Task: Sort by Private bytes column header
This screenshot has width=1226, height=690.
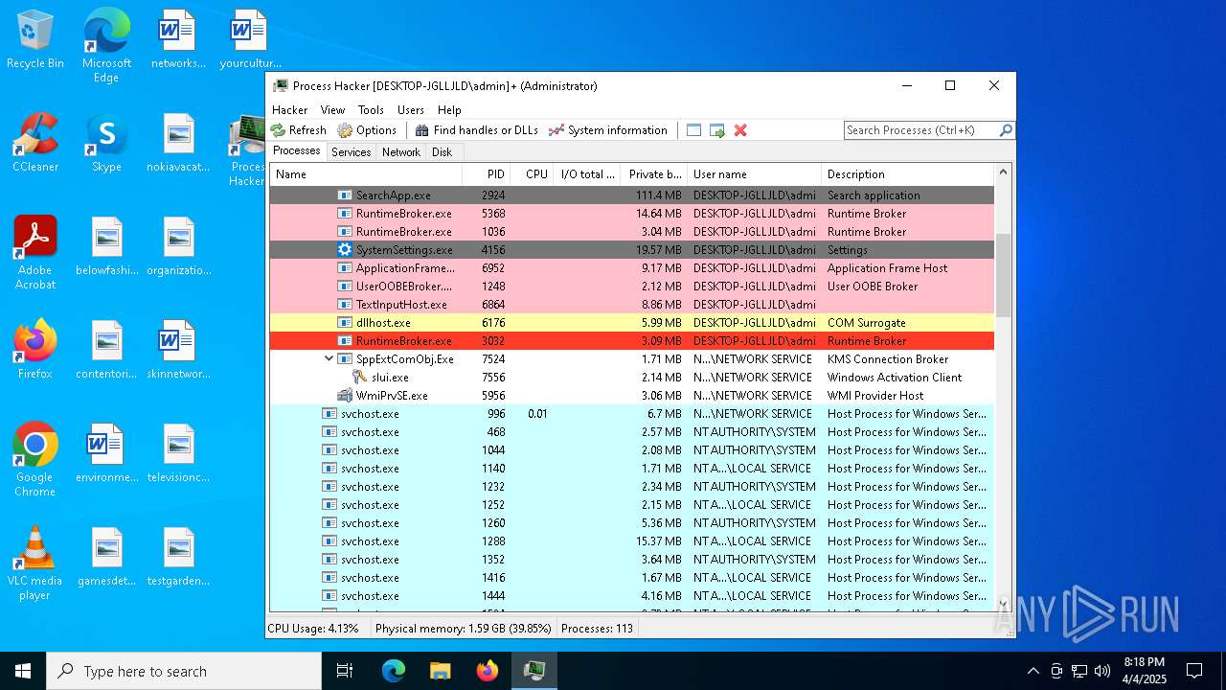Action: click(653, 174)
